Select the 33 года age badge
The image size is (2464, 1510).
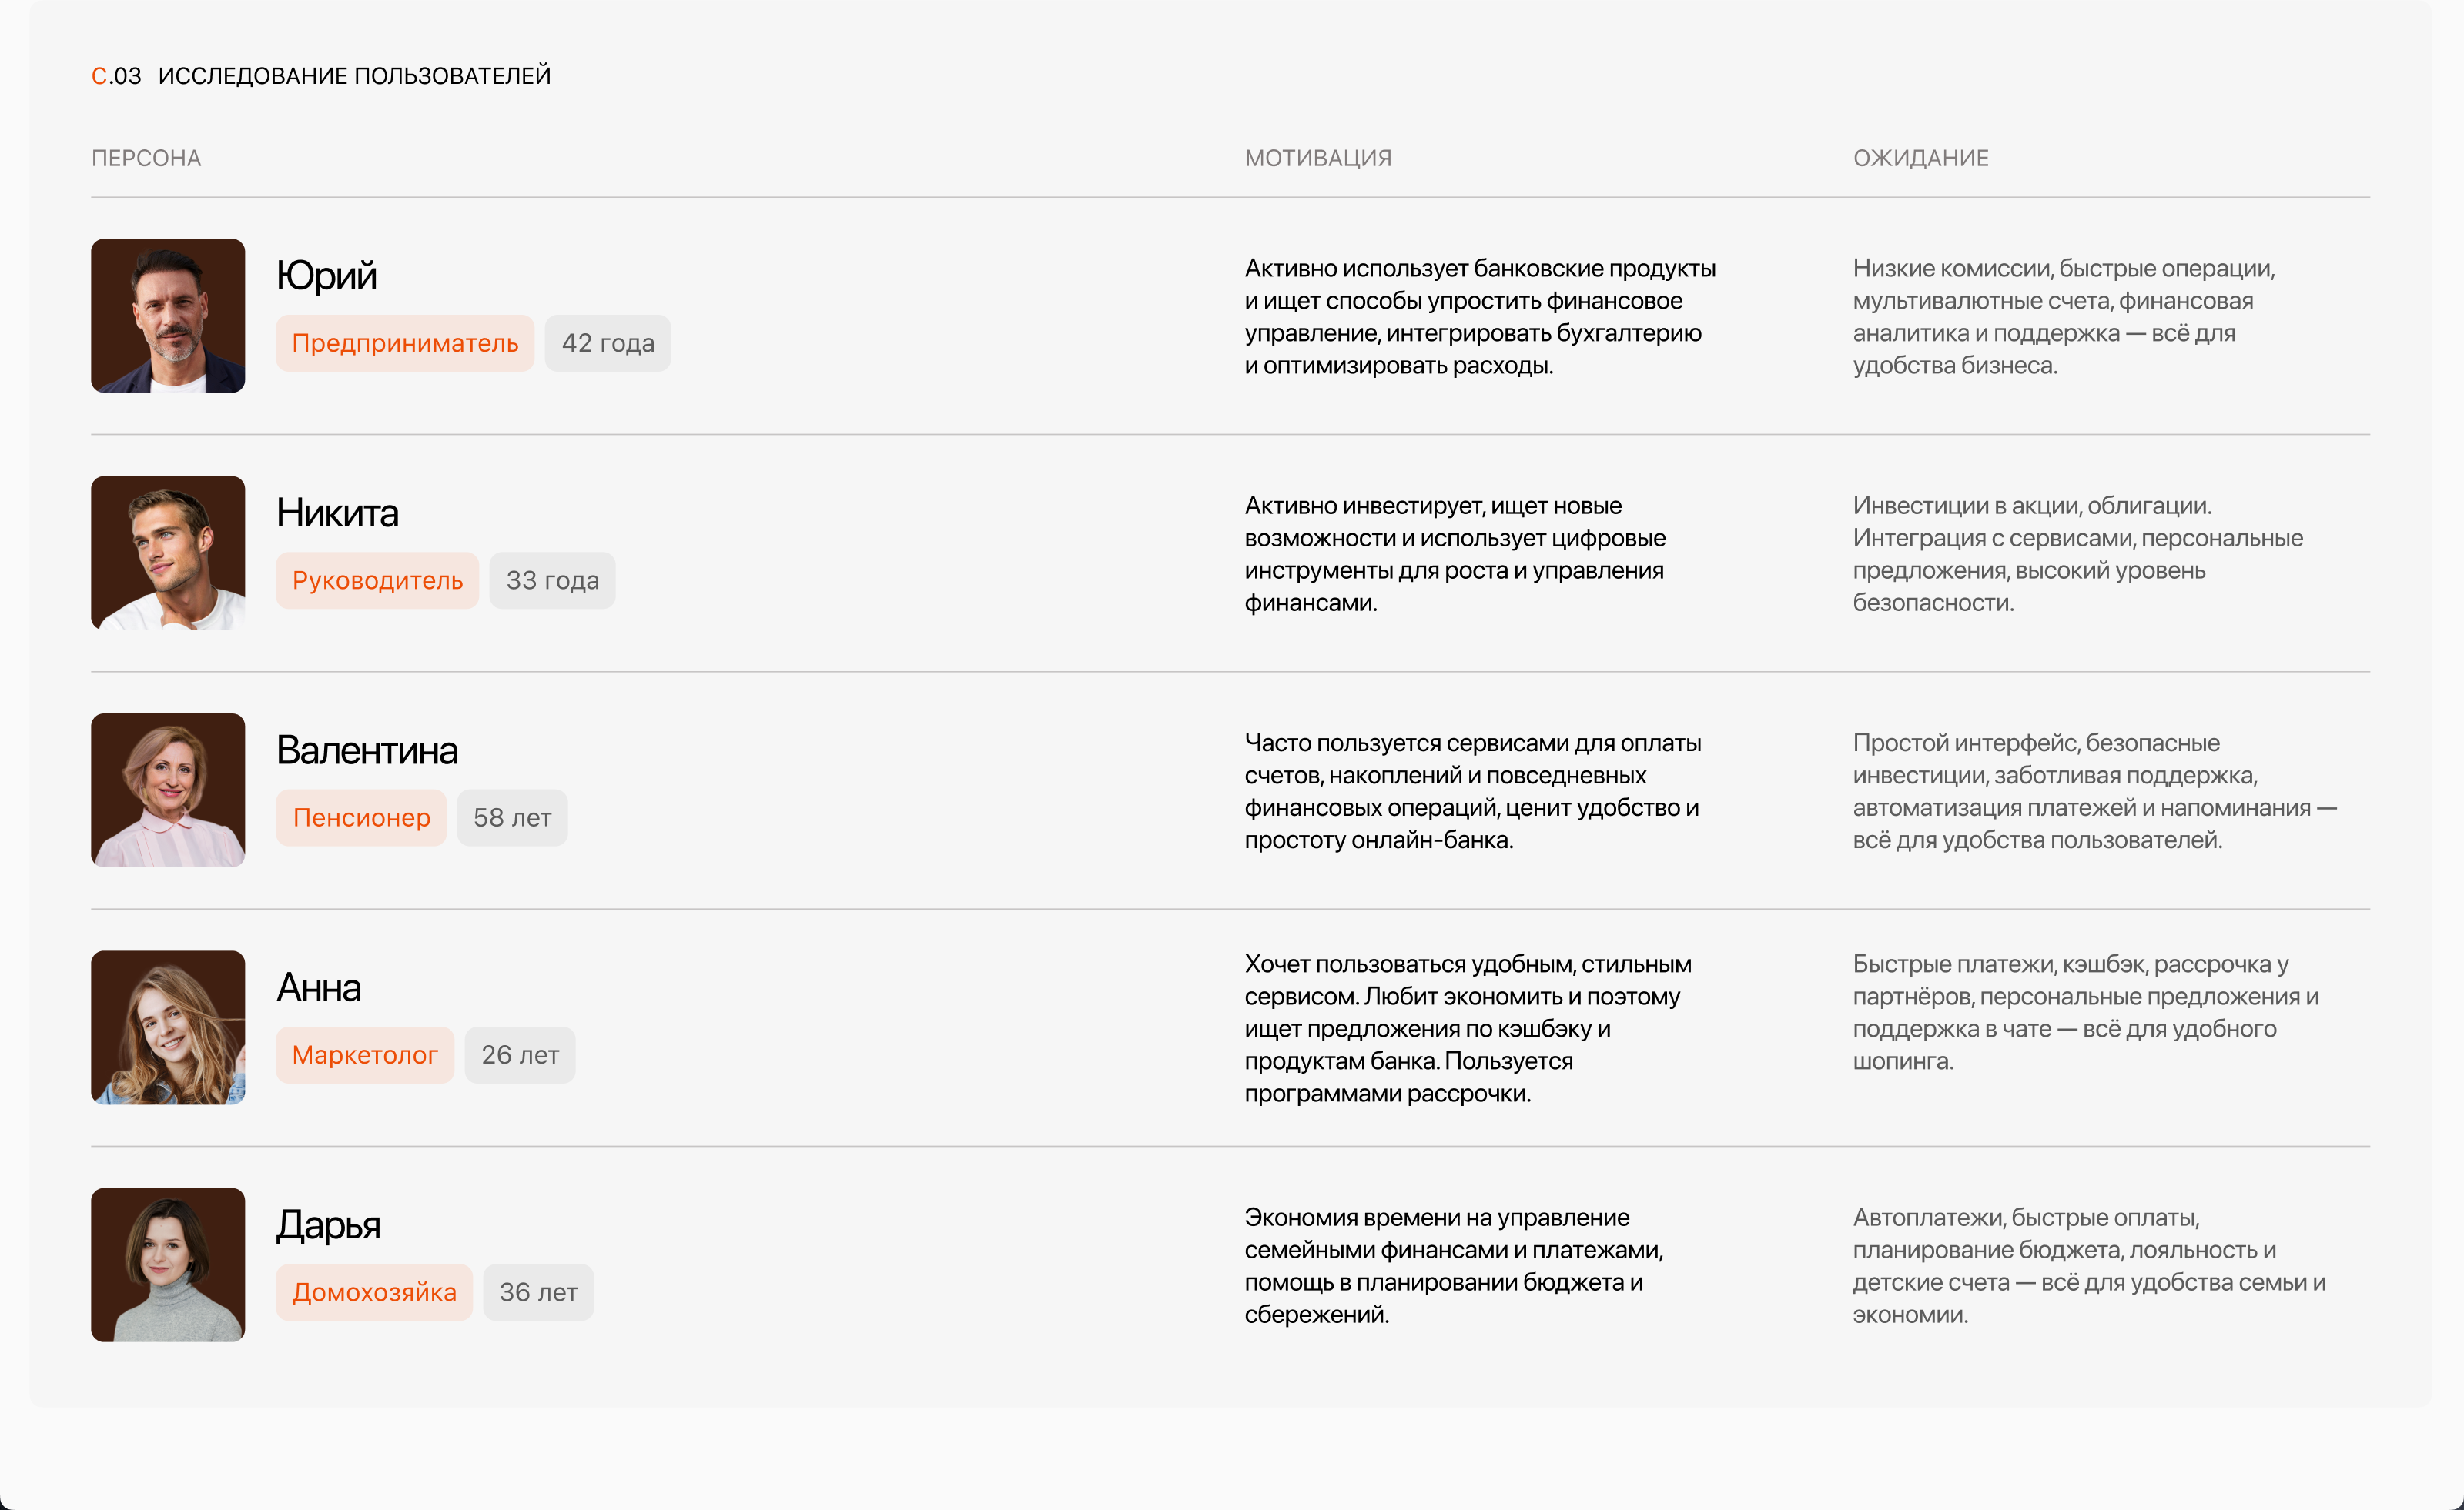552,580
